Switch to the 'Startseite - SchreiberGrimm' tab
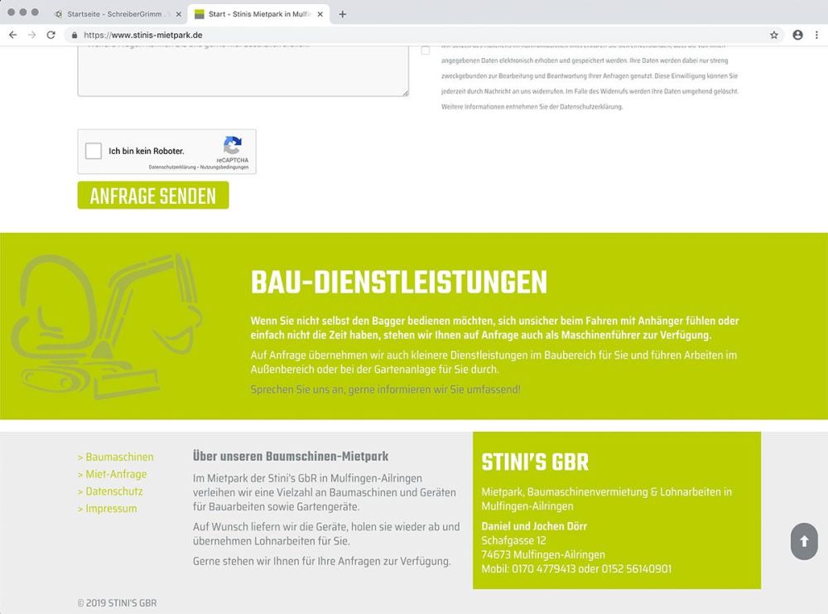Viewport: 828px width, 614px height. coord(116,13)
